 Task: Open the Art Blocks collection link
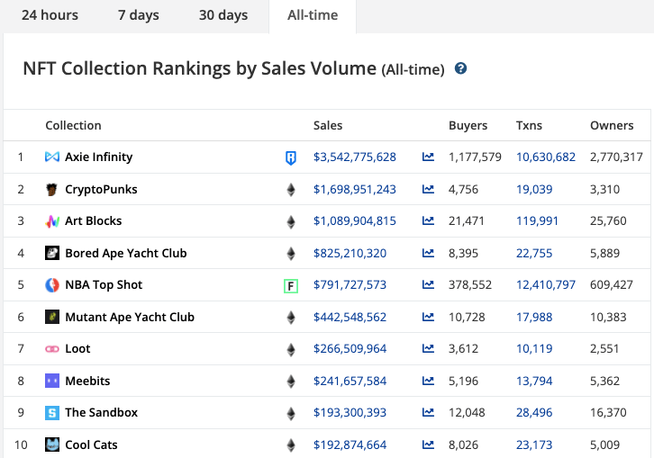pyautogui.click(x=94, y=220)
